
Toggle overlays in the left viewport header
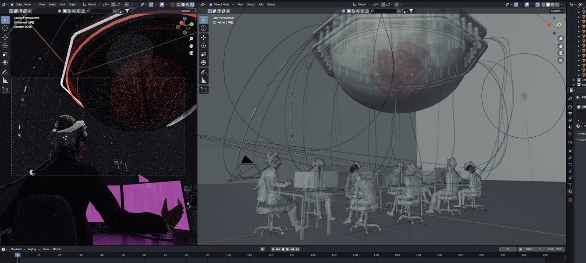coord(162,4)
